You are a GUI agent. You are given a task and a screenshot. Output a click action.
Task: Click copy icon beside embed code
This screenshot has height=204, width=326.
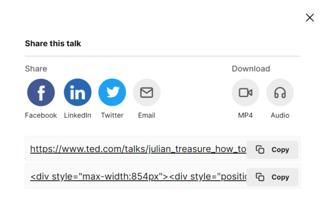260,177
